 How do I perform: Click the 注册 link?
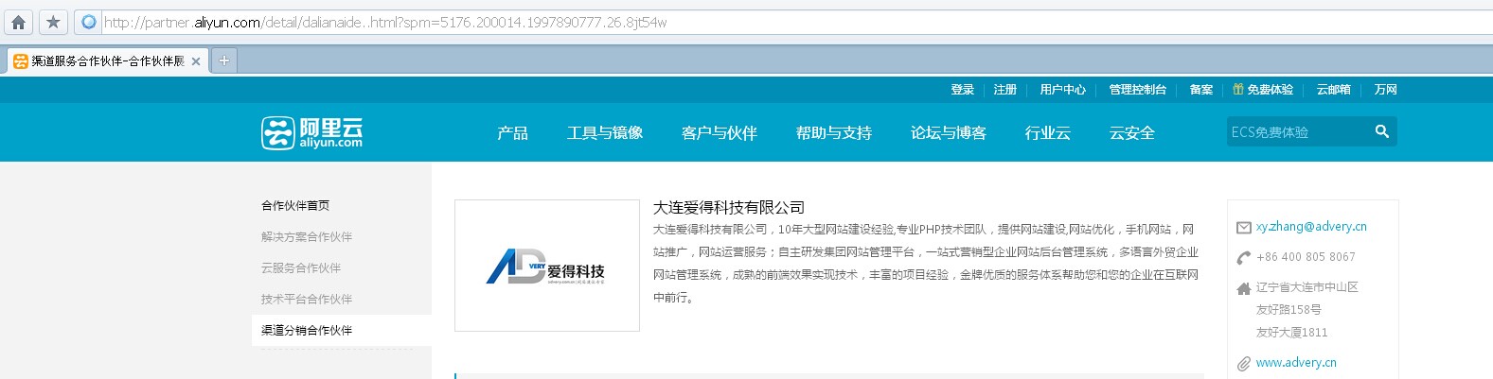(x=1004, y=90)
